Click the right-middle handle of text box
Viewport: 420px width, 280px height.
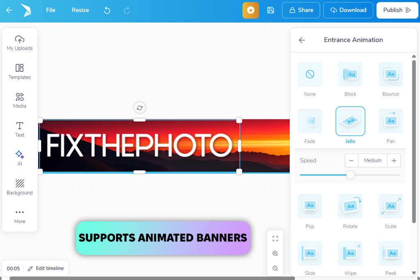[x=240, y=146]
